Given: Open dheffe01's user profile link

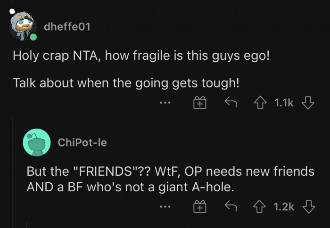Looking at the screenshot, I should (66, 27).
